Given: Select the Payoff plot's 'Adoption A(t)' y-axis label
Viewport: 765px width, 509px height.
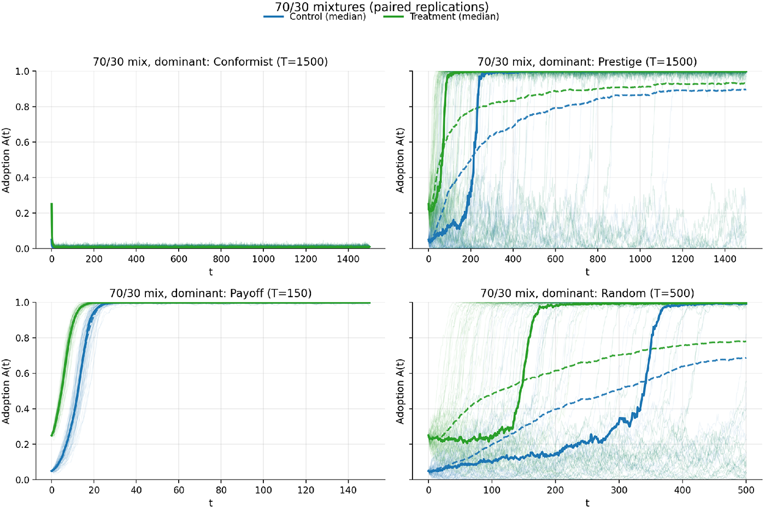Looking at the screenshot, I should [x=7, y=391].
